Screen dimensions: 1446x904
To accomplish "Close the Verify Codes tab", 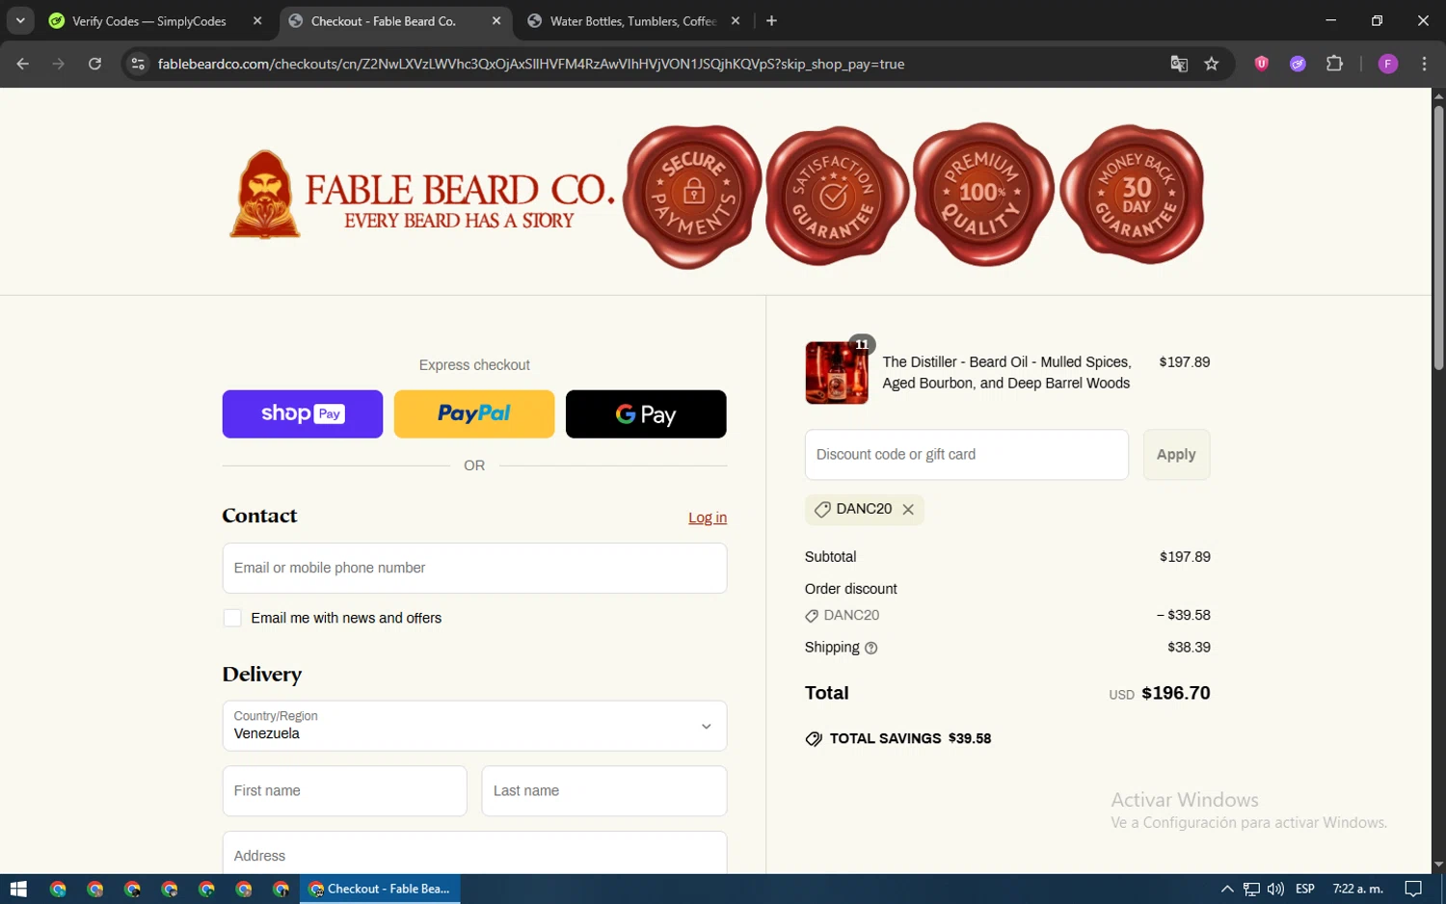I will 257,21.
